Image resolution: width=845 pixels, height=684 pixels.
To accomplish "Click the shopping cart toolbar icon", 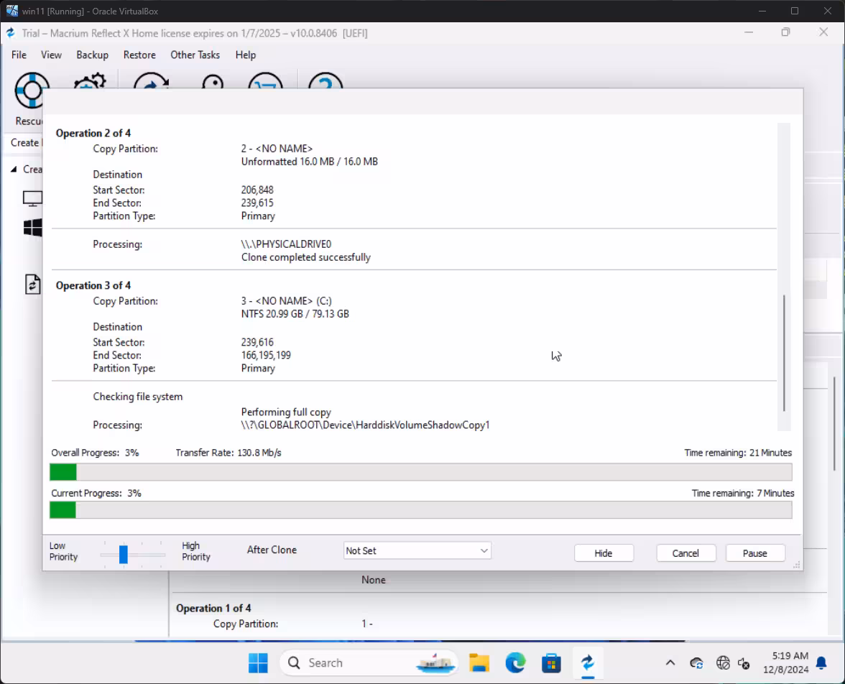I will point(265,81).
